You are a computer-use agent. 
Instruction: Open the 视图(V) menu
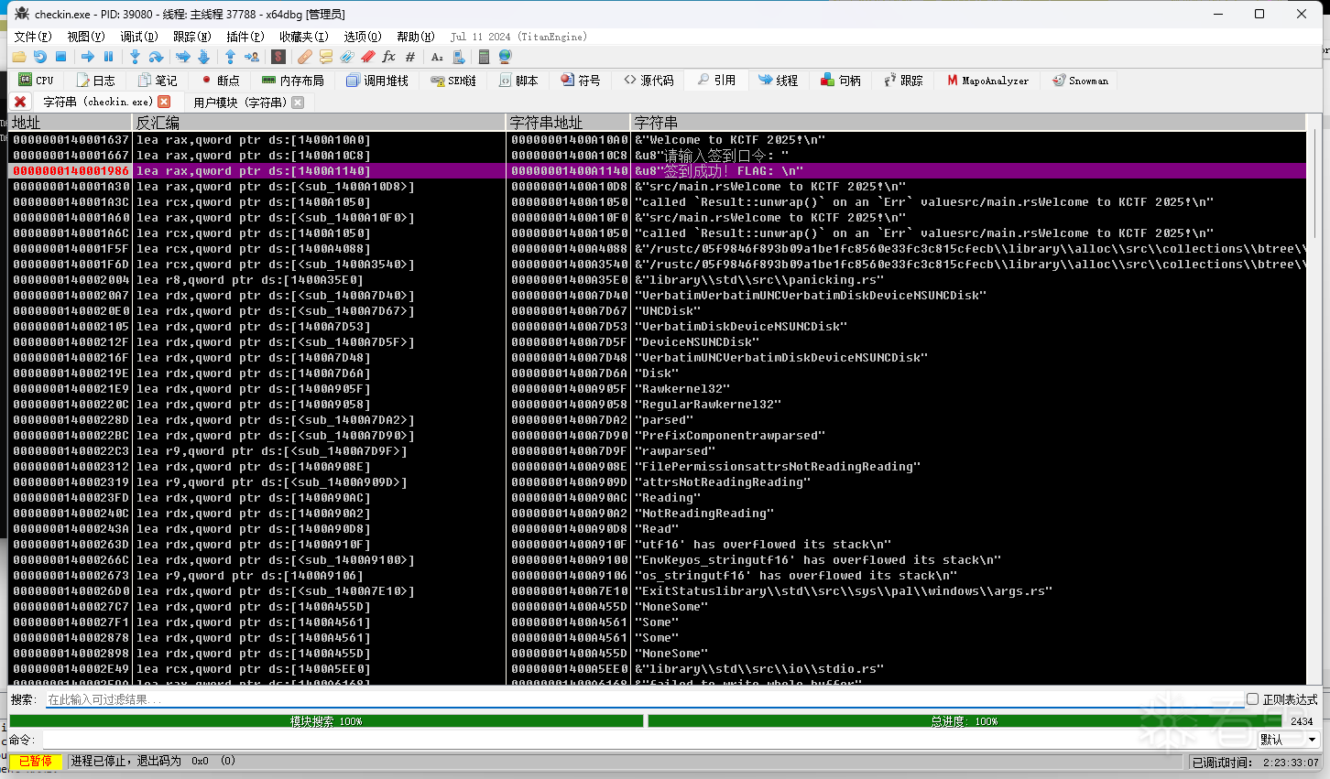click(x=86, y=37)
